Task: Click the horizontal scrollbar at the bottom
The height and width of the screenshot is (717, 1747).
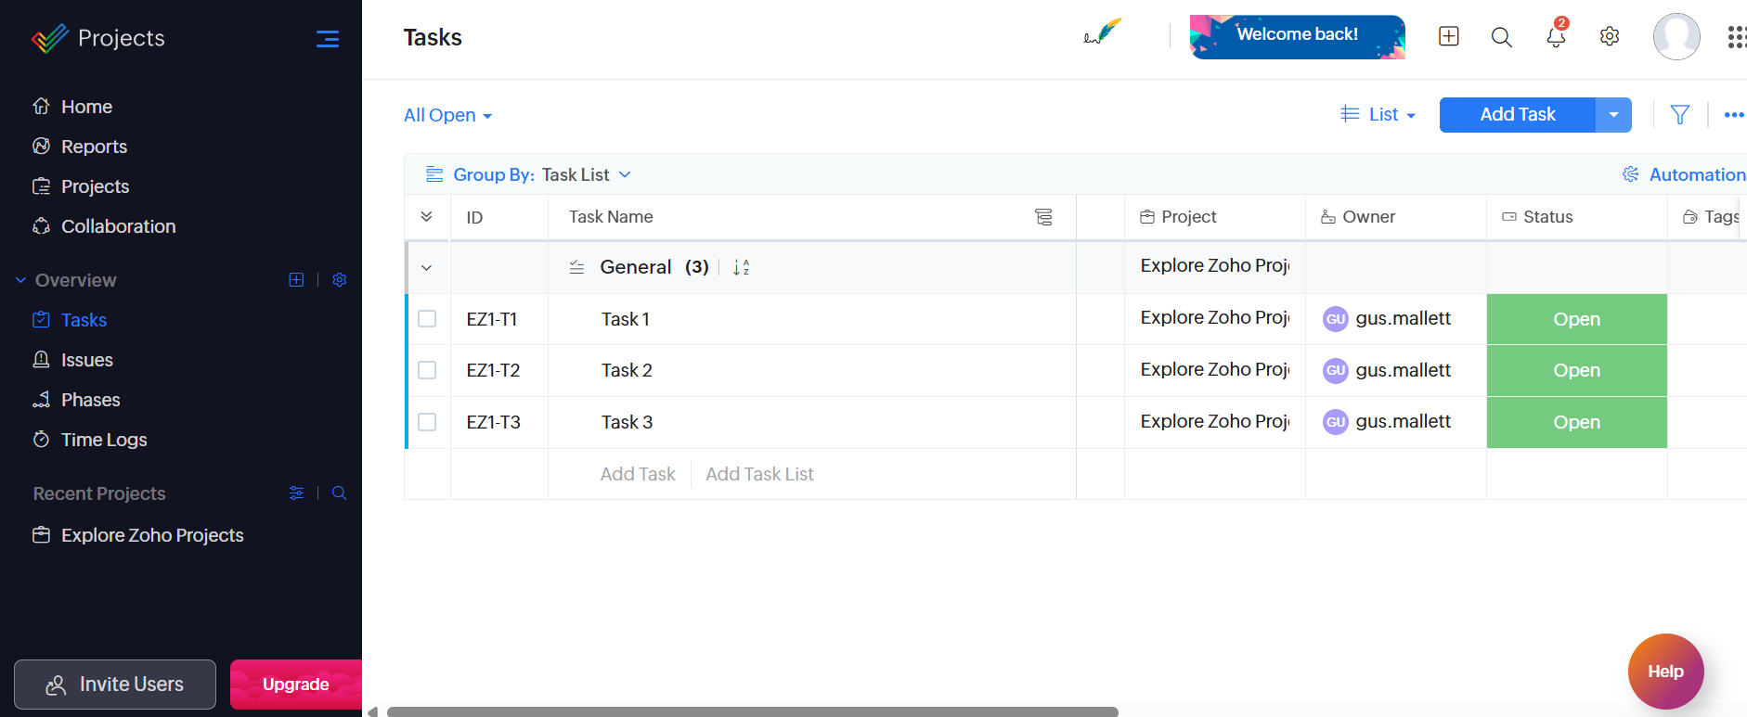Action: (x=752, y=711)
